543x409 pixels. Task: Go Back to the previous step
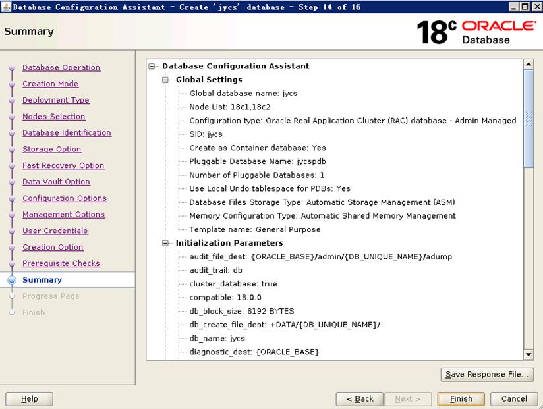pos(359,399)
